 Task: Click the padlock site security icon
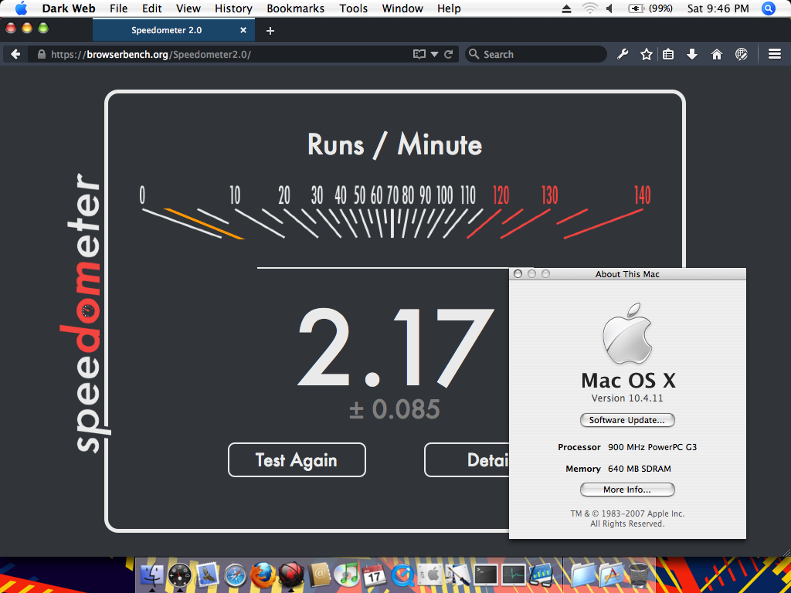pos(42,55)
